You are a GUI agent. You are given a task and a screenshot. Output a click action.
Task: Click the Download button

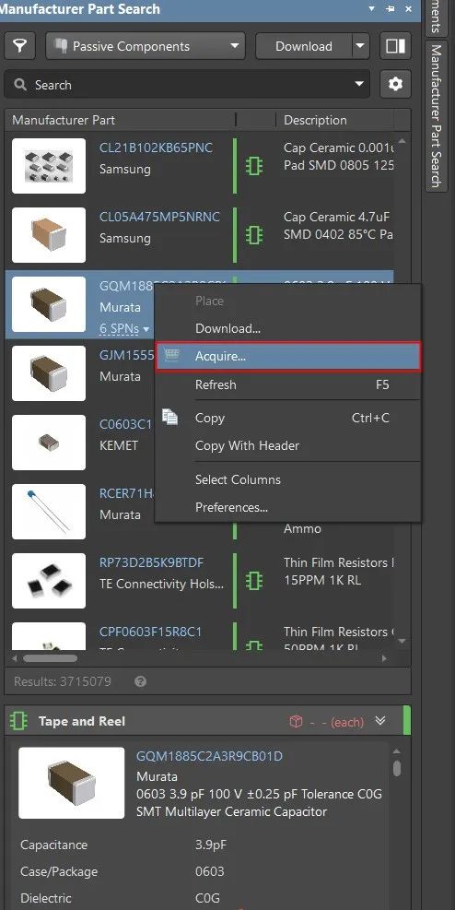304,46
